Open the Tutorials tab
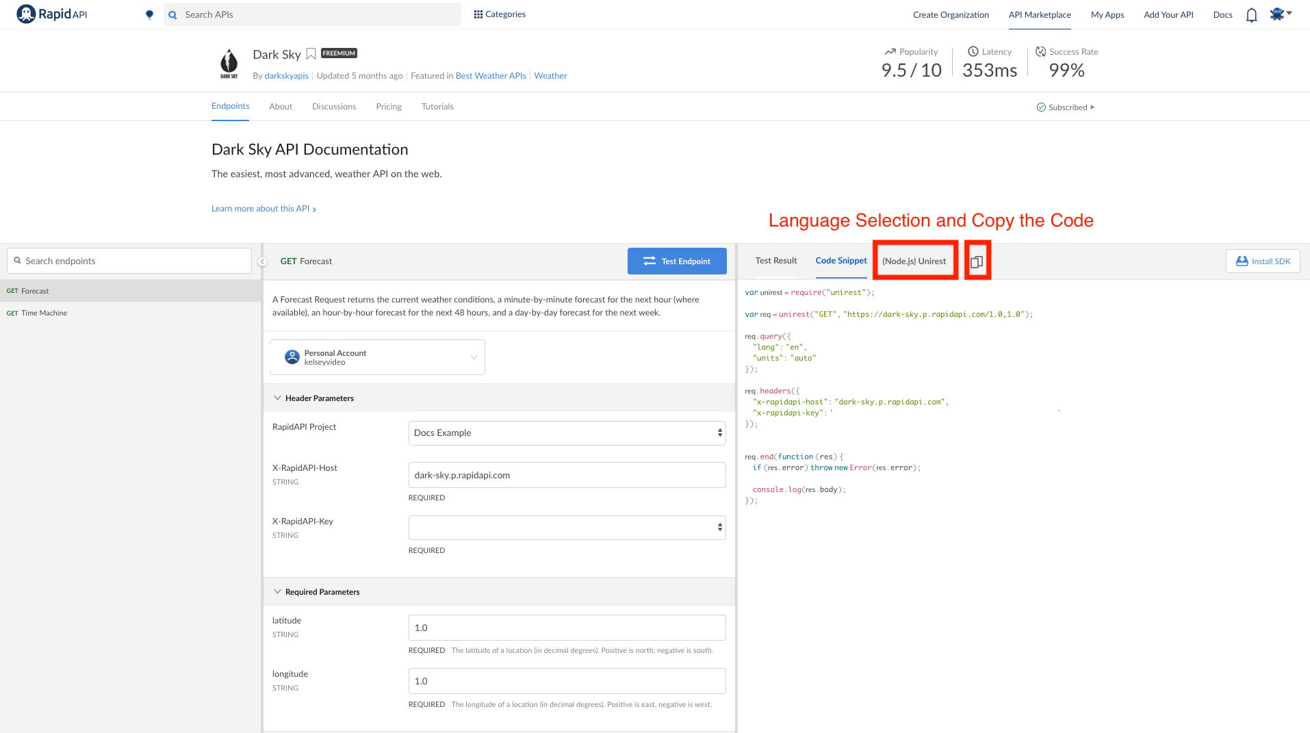Viewport: 1310px width, 733px height. 437,107
